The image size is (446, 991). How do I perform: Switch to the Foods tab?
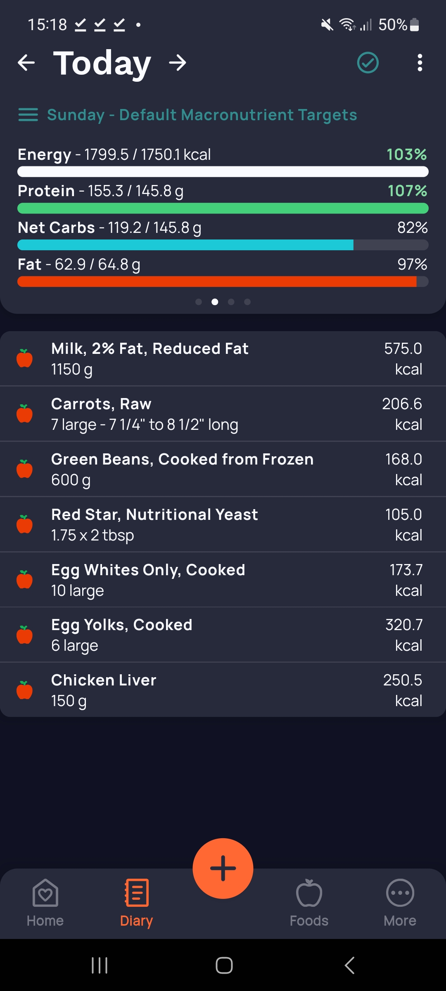pos(309,903)
